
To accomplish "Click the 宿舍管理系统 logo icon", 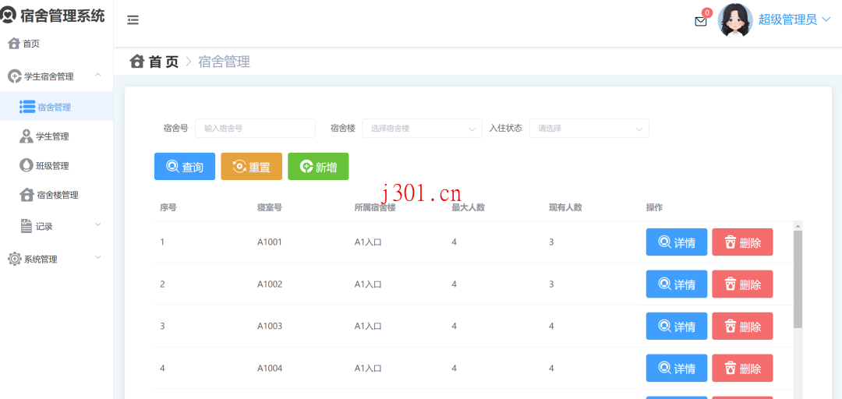I will (x=8, y=16).
